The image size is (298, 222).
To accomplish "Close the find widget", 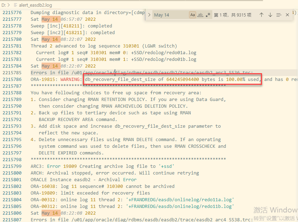I will pos(287,15).
